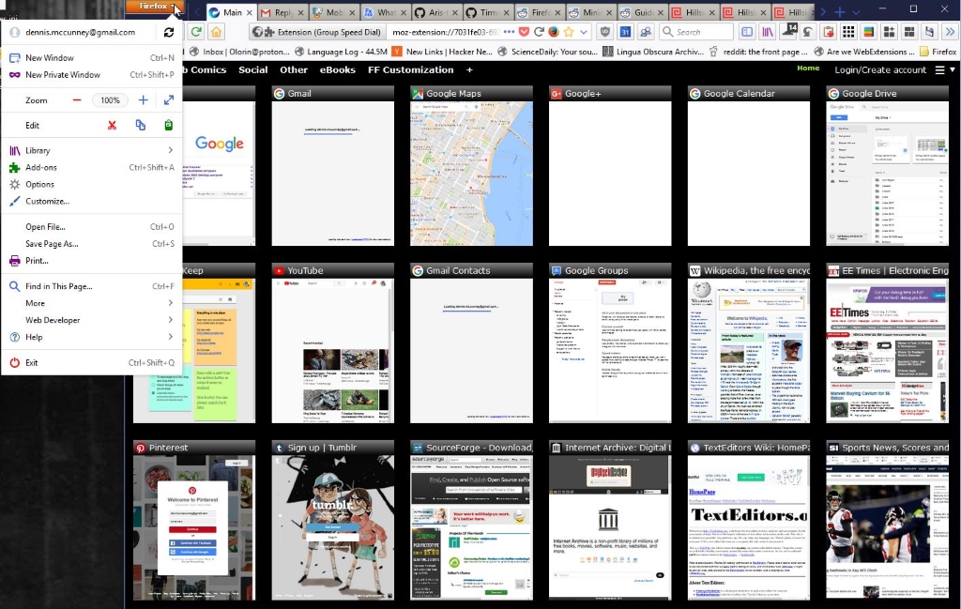Open the Firefox bookmarks folder
Viewport: 961px width, 609px height.
938,52
